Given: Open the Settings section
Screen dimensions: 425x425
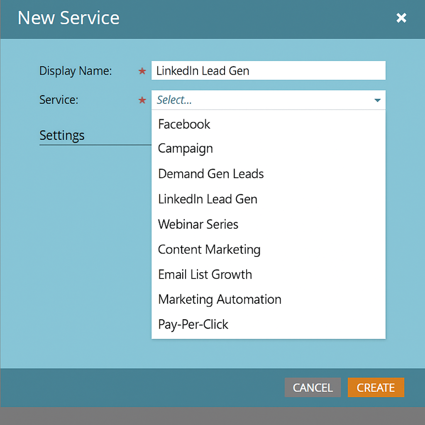Looking at the screenshot, I should click(62, 135).
